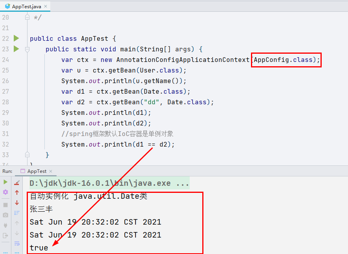Click the System.out.println(d1); statement

(106, 113)
